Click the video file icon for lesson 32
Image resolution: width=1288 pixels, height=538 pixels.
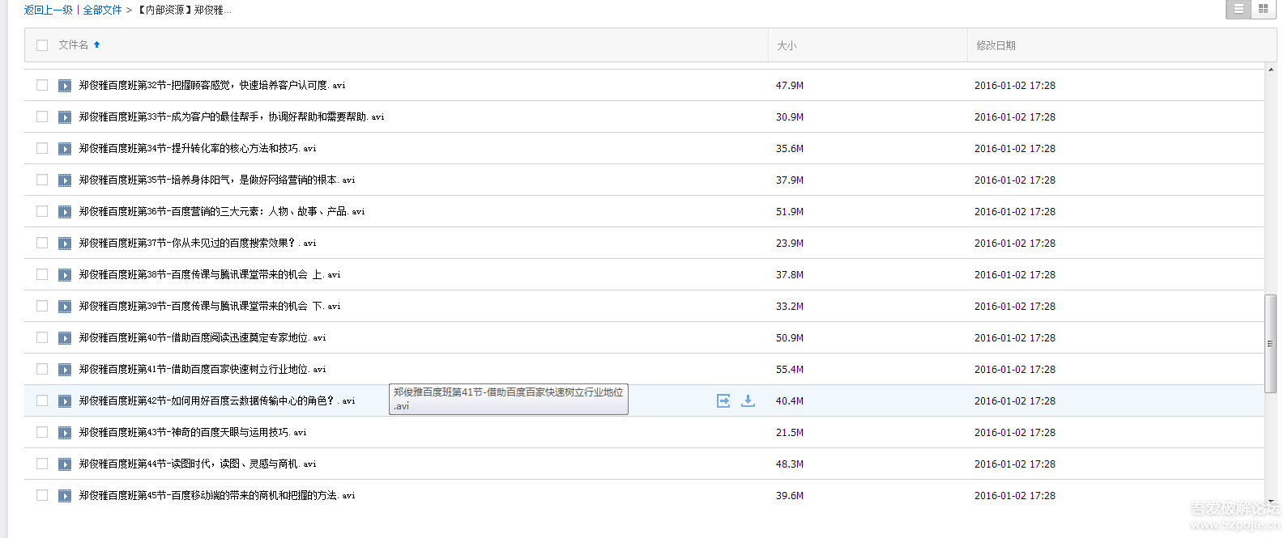pos(65,86)
